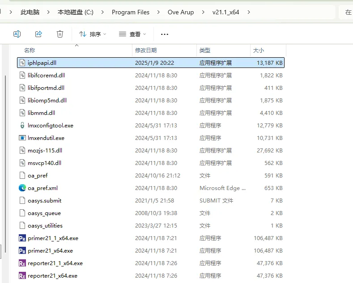Open the three-dots more options menu

click(x=165, y=34)
